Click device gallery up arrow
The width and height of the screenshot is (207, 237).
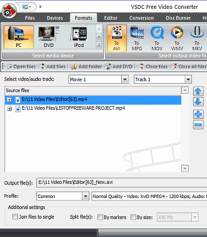click(x=99, y=29)
